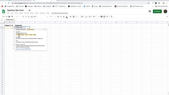Open the Edit menu
Screen dimensions: 169x95
12,13
